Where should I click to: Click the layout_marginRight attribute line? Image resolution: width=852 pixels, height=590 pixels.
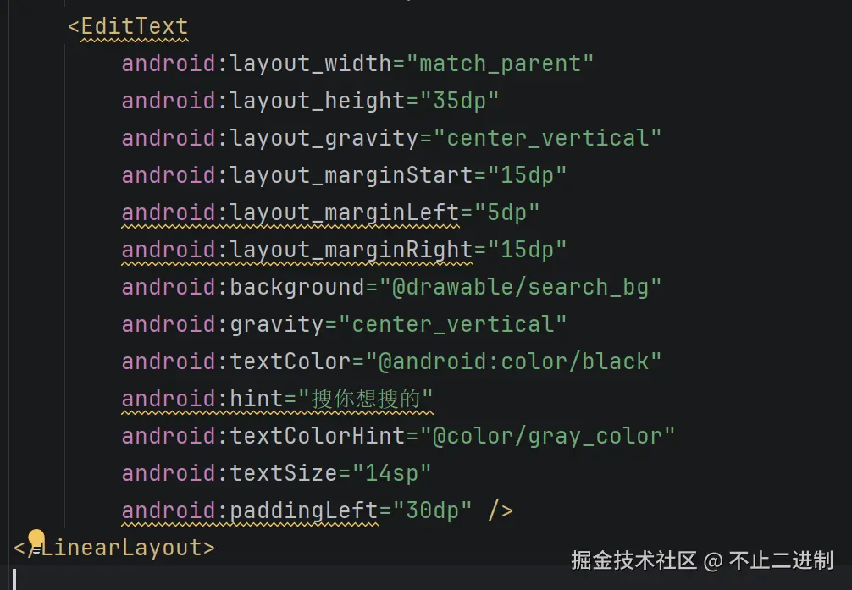click(x=344, y=250)
